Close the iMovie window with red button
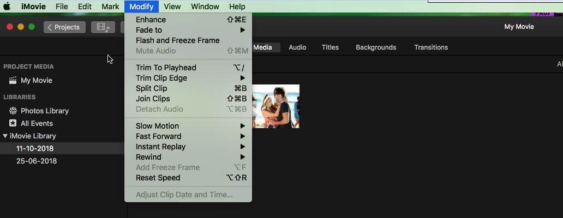 pyautogui.click(x=10, y=27)
